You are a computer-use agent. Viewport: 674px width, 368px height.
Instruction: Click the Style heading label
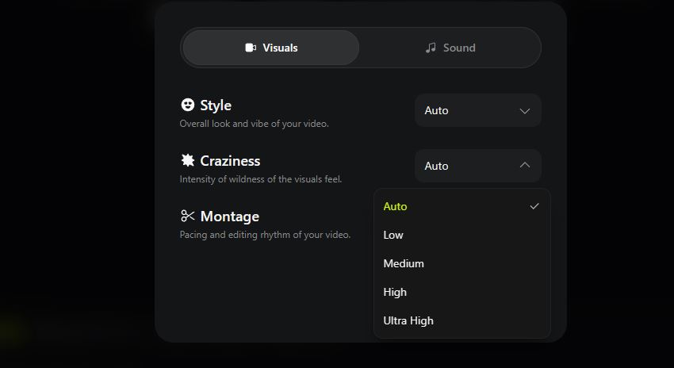[x=216, y=105]
